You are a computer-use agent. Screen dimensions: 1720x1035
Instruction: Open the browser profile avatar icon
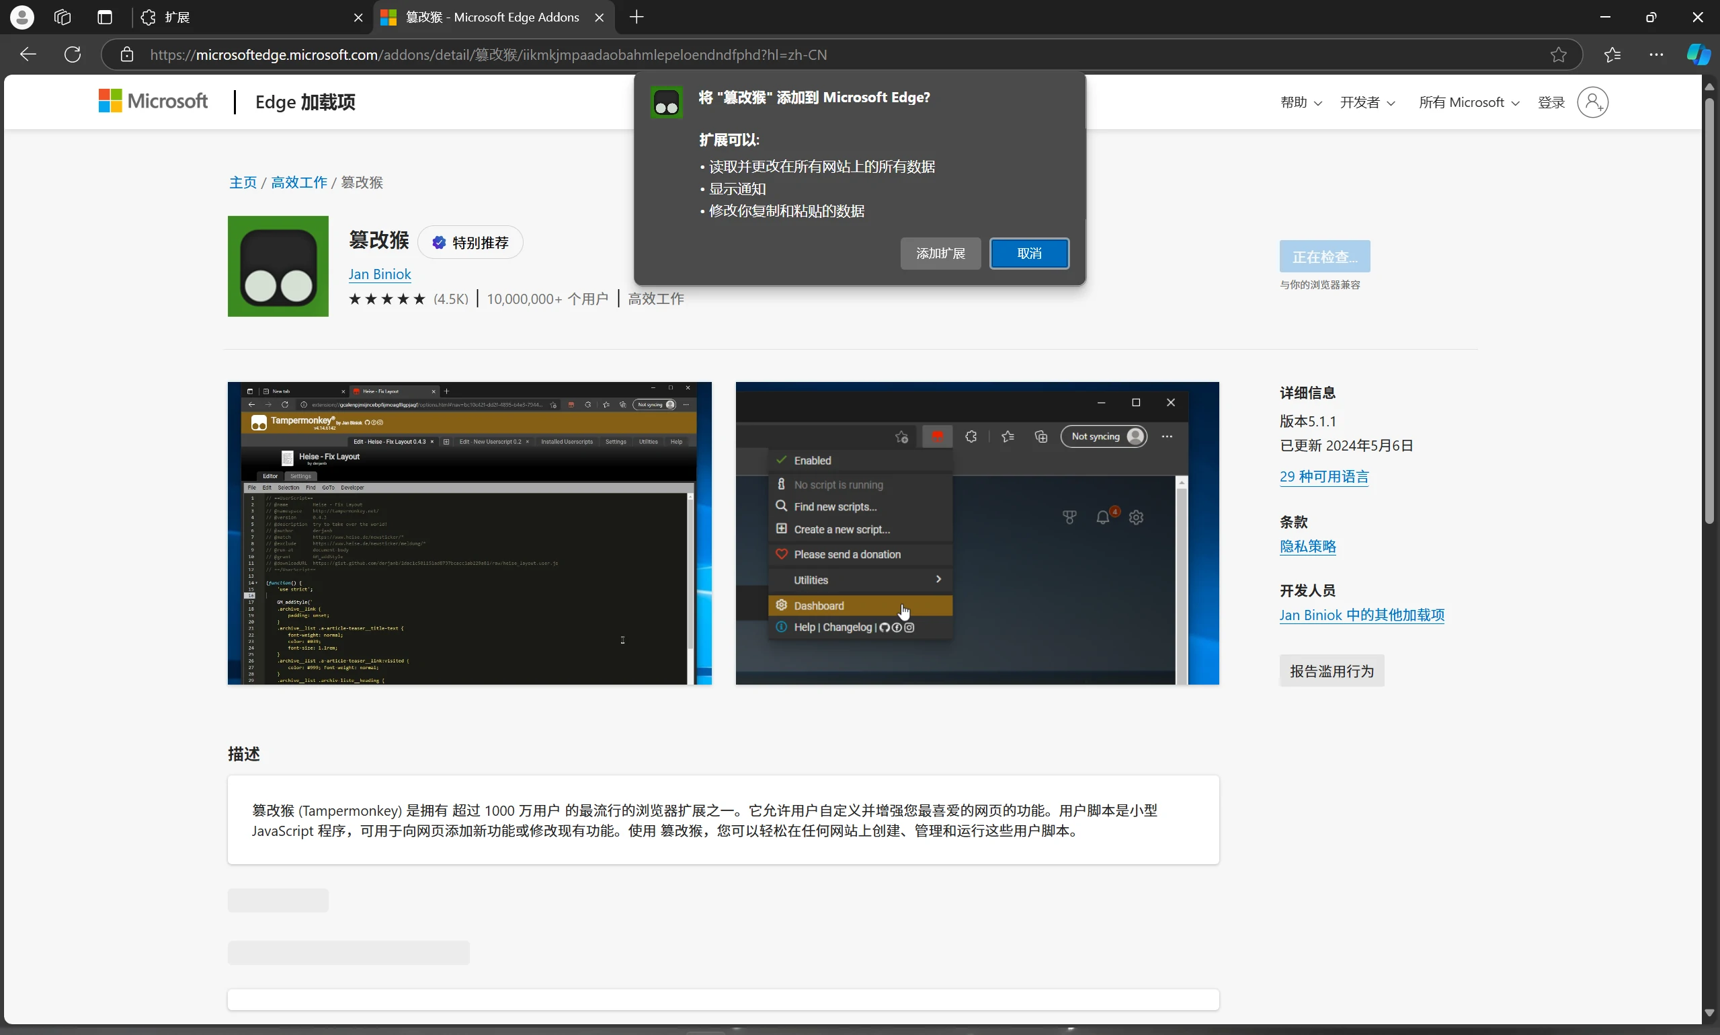[22, 17]
